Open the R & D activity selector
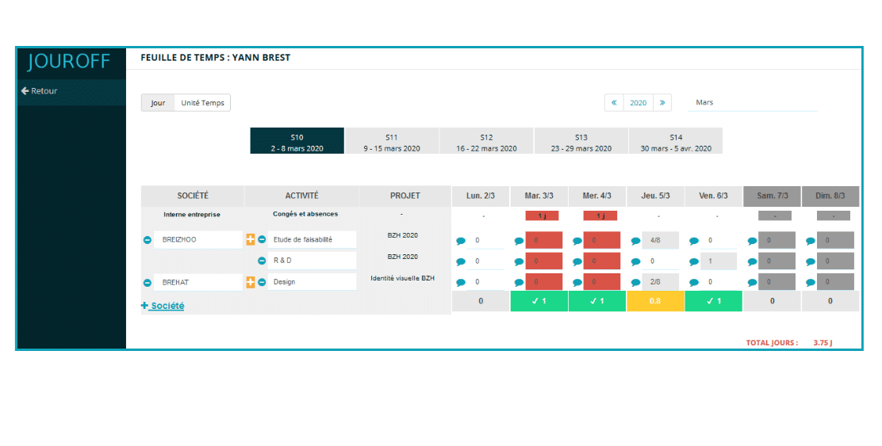This screenshot has width=882, height=446. (312, 261)
